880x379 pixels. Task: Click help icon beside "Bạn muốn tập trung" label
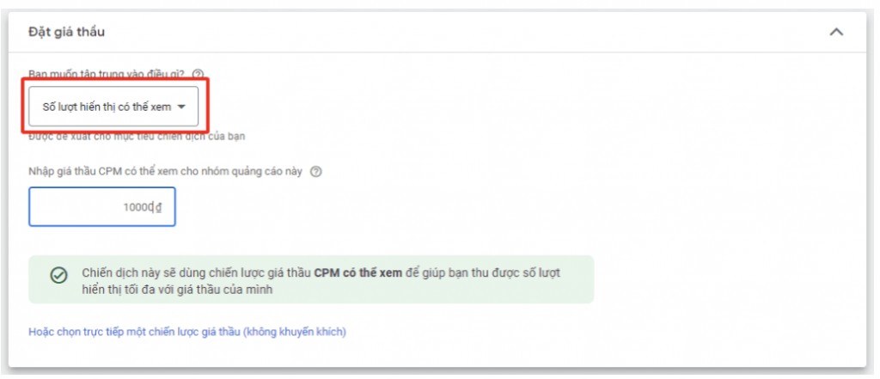click(x=199, y=75)
